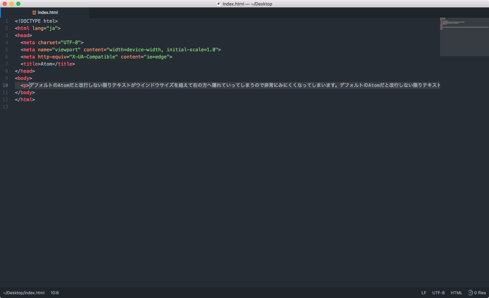This screenshot has width=489, height=298.
Task: Click the closing </body> tag
Action: pyautogui.click(x=25, y=92)
